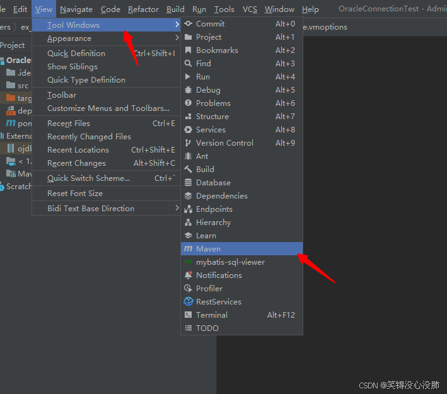Click the Profiler icon in submenu
Image resolution: width=447 pixels, height=394 pixels.
point(188,288)
